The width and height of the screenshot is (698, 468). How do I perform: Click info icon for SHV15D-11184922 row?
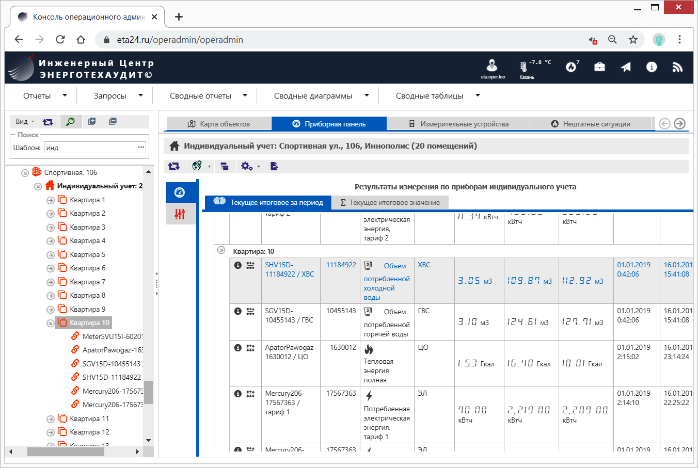pos(238,265)
